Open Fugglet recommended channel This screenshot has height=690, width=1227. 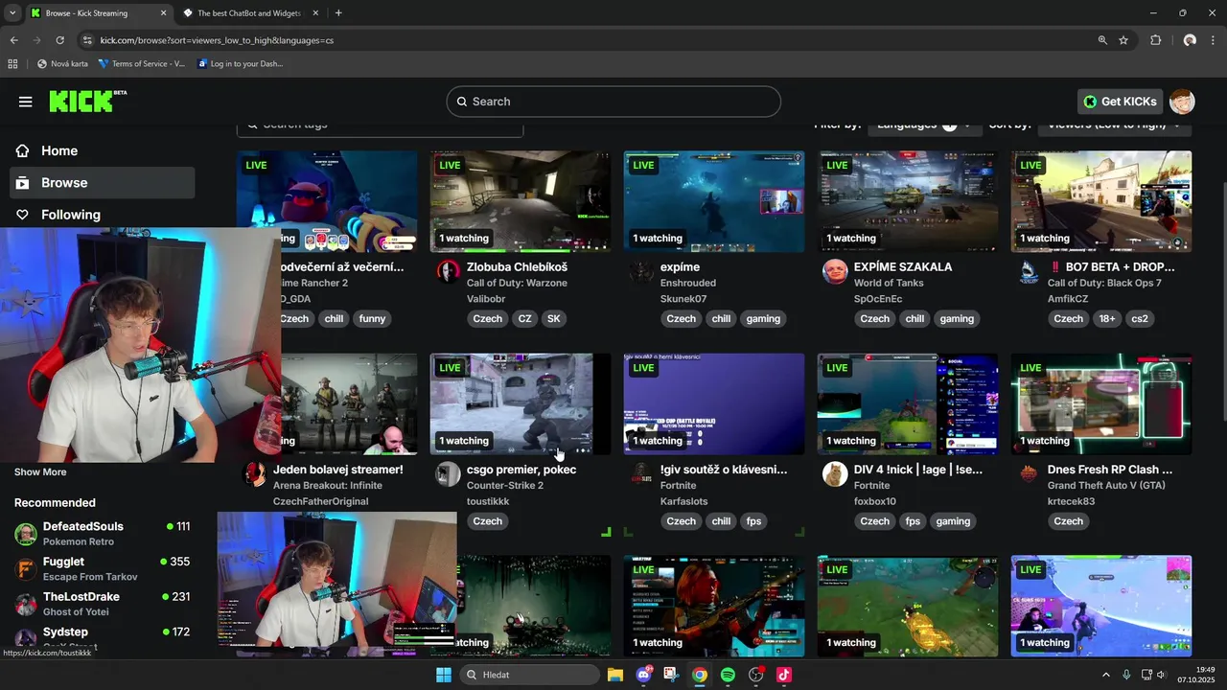coord(102,569)
